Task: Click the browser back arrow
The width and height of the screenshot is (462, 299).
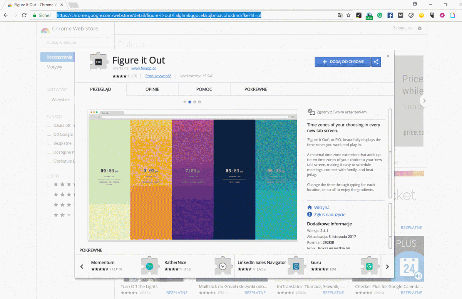Action: click(x=6, y=15)
